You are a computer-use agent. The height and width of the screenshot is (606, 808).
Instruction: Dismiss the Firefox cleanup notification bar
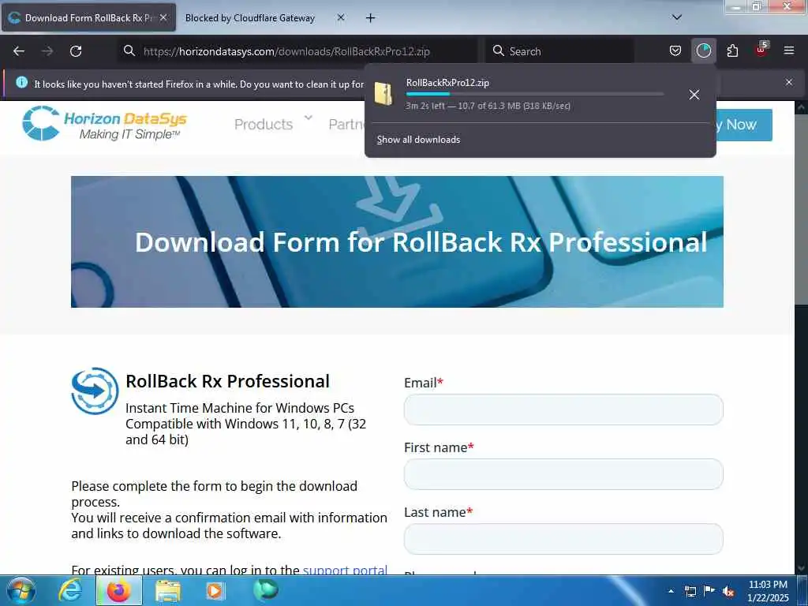click(789, 82)
